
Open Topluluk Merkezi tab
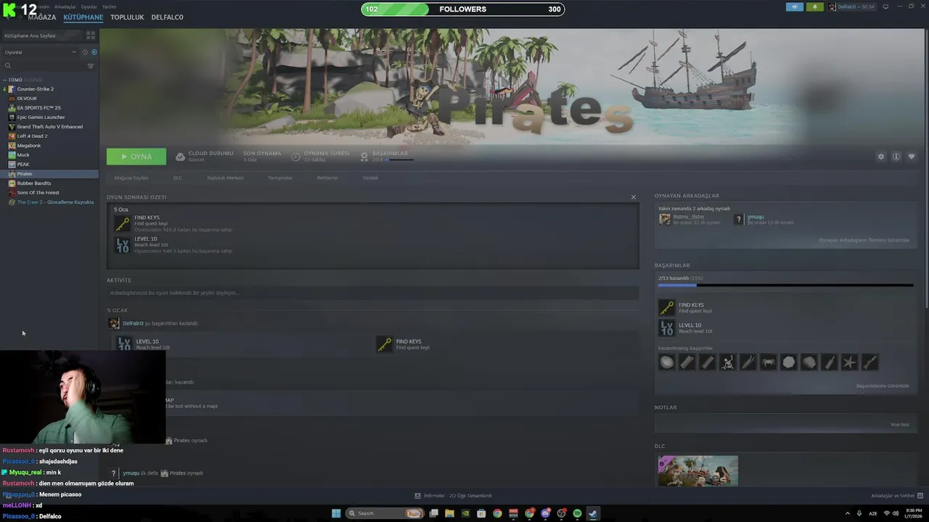225,178
